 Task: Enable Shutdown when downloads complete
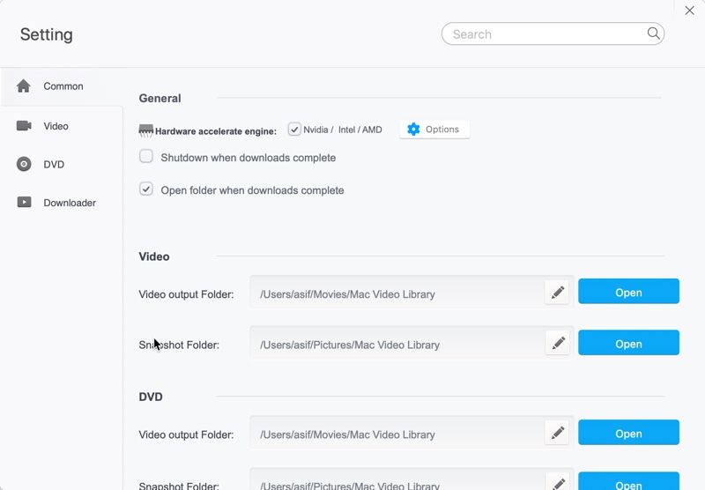click(x=146, y=157)
